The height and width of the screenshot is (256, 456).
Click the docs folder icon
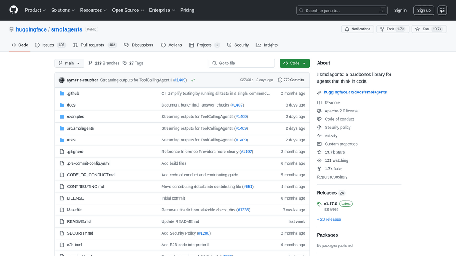pos(62,105)
